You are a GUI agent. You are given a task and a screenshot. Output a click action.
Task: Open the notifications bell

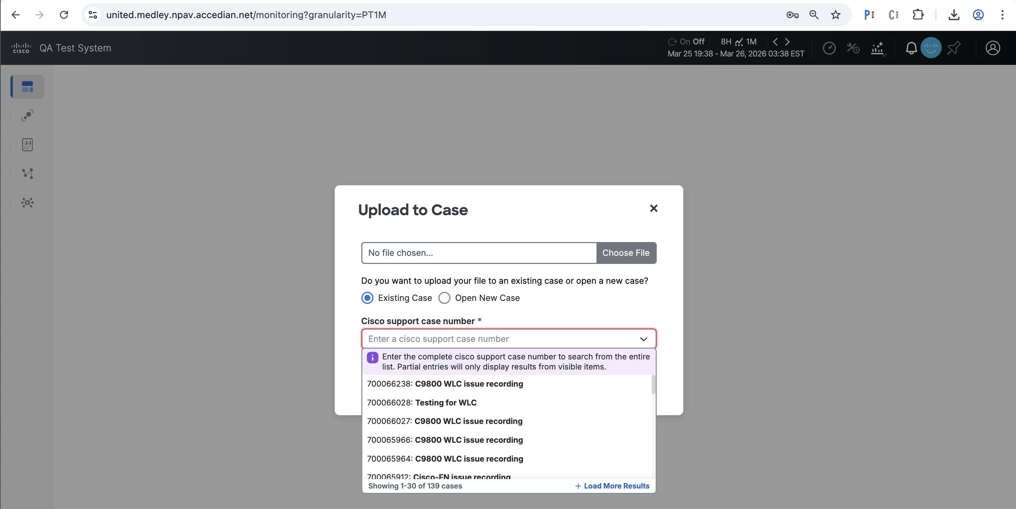click(911, 48)
